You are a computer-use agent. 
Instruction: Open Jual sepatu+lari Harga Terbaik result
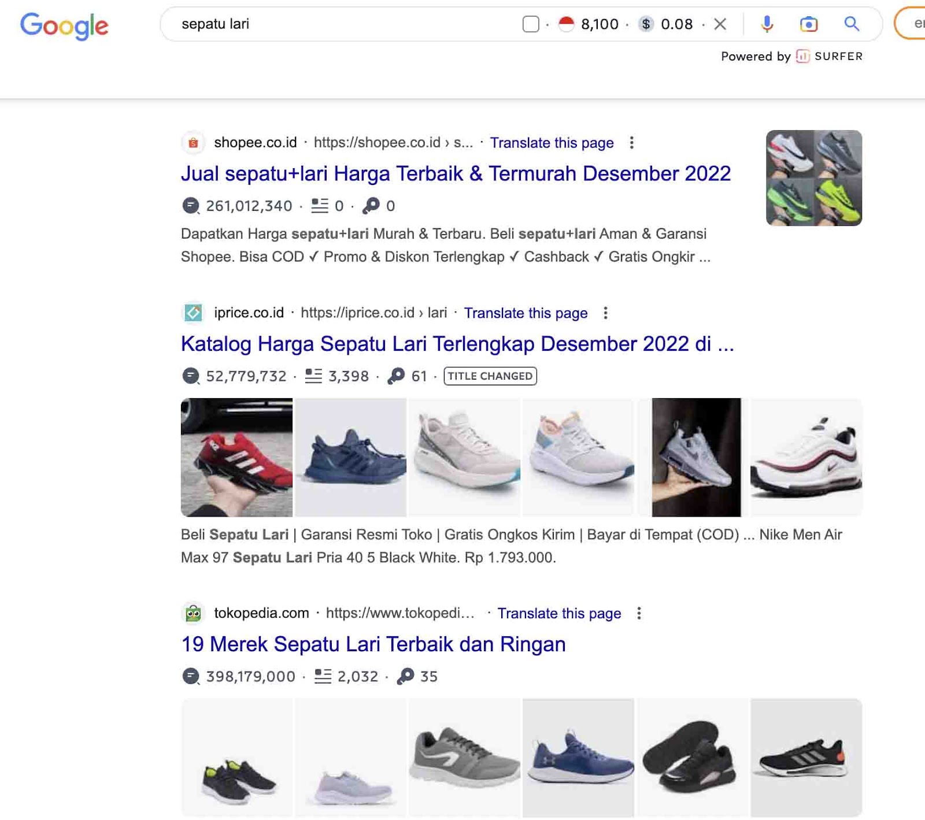[456, 173]
